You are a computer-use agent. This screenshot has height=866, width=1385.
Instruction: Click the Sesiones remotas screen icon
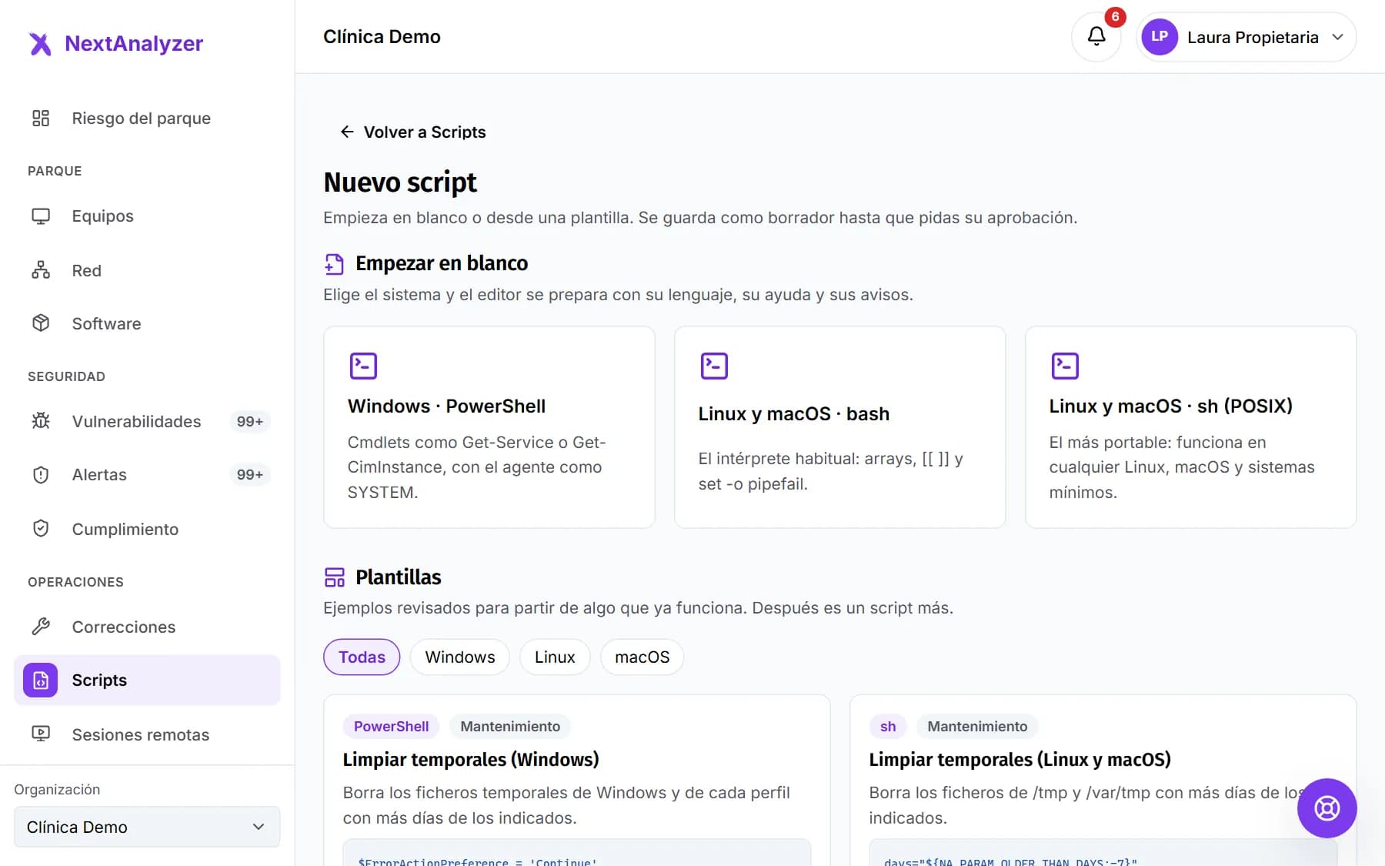(x=41, y=734)
